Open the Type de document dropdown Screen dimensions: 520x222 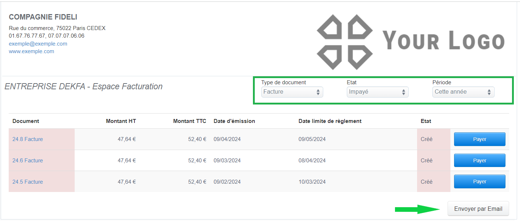[x=292, y=92]
